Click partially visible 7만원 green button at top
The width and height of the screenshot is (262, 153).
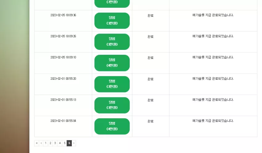point(112,3)
